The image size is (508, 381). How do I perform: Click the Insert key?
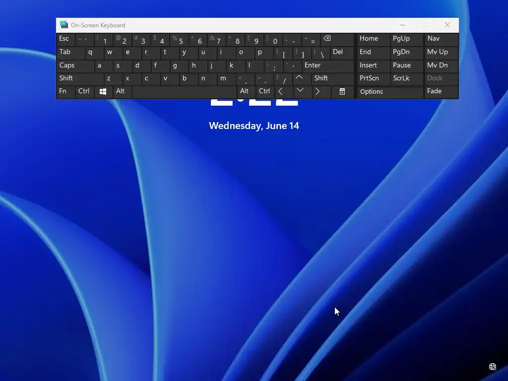[373, 66]
